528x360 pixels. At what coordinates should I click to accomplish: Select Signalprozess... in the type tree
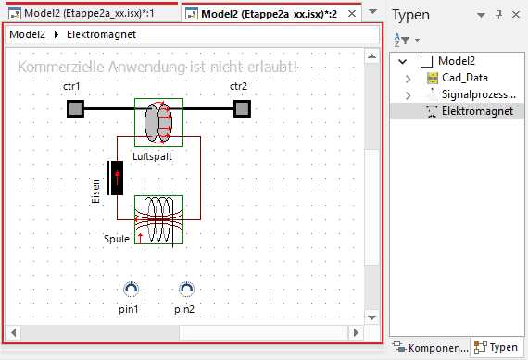(479, 94)
